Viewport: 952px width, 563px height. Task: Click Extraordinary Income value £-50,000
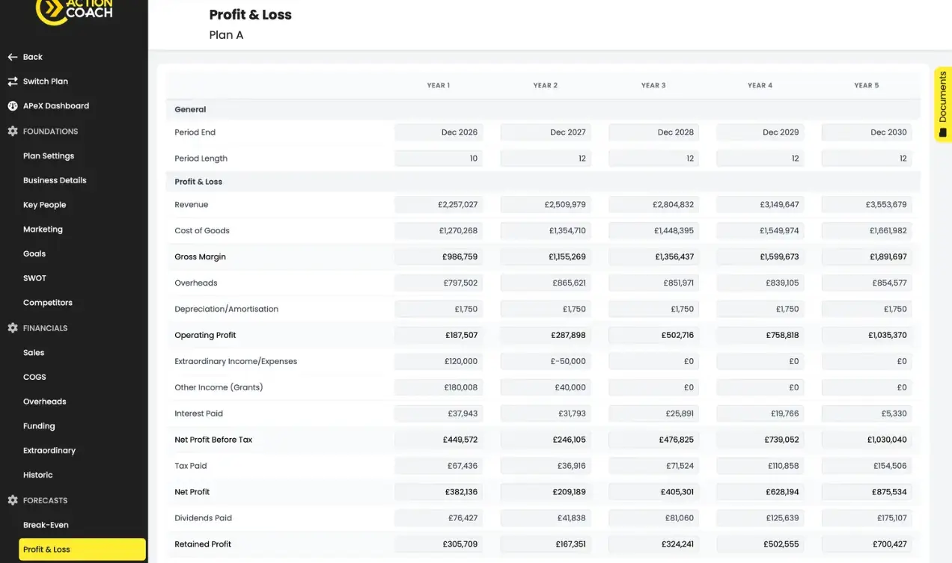click(x=546, y=362)
